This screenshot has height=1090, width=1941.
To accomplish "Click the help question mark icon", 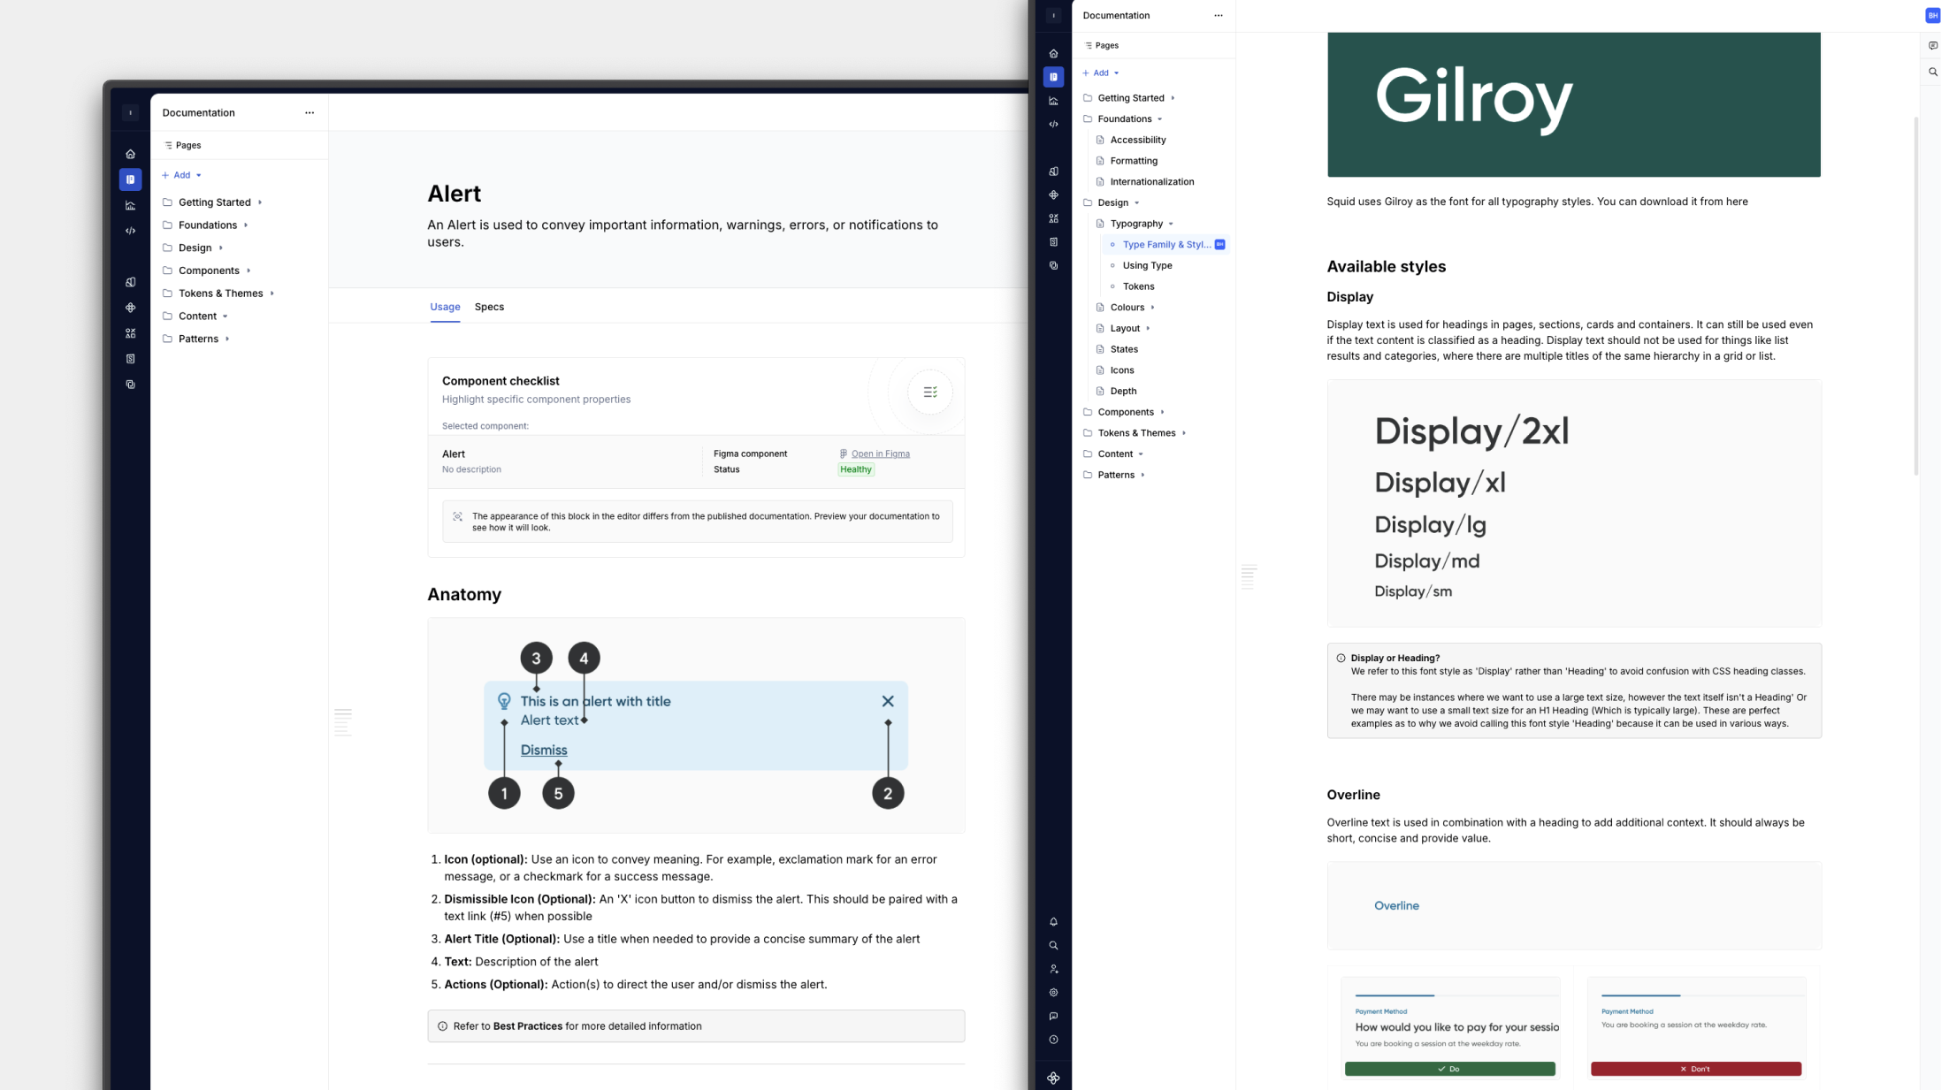I will [x=1053, y=1040].
